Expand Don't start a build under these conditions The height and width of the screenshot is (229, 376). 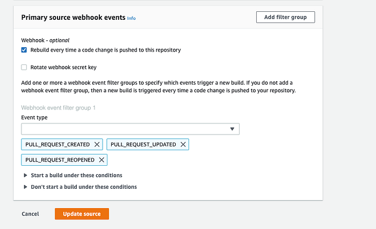(x=84, y=187)
